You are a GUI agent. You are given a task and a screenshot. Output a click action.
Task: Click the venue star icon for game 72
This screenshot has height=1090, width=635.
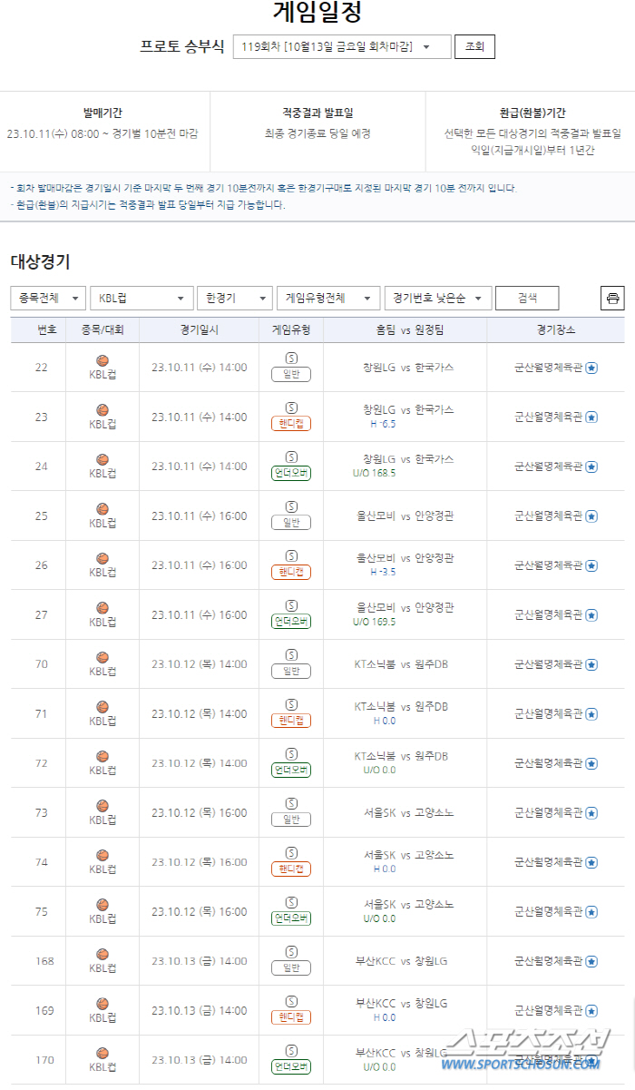click(591, 763)
